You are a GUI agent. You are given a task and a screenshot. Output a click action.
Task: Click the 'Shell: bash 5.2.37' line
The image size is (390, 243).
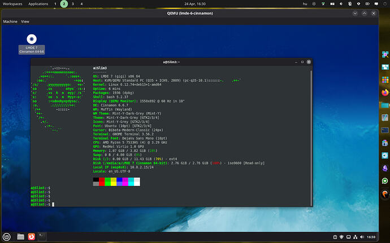[x=110, y=97]
